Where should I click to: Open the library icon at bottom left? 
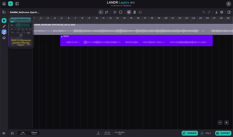click(4, 133)
